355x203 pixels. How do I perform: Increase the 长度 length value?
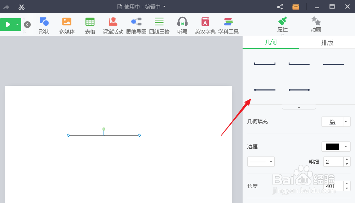347,184
